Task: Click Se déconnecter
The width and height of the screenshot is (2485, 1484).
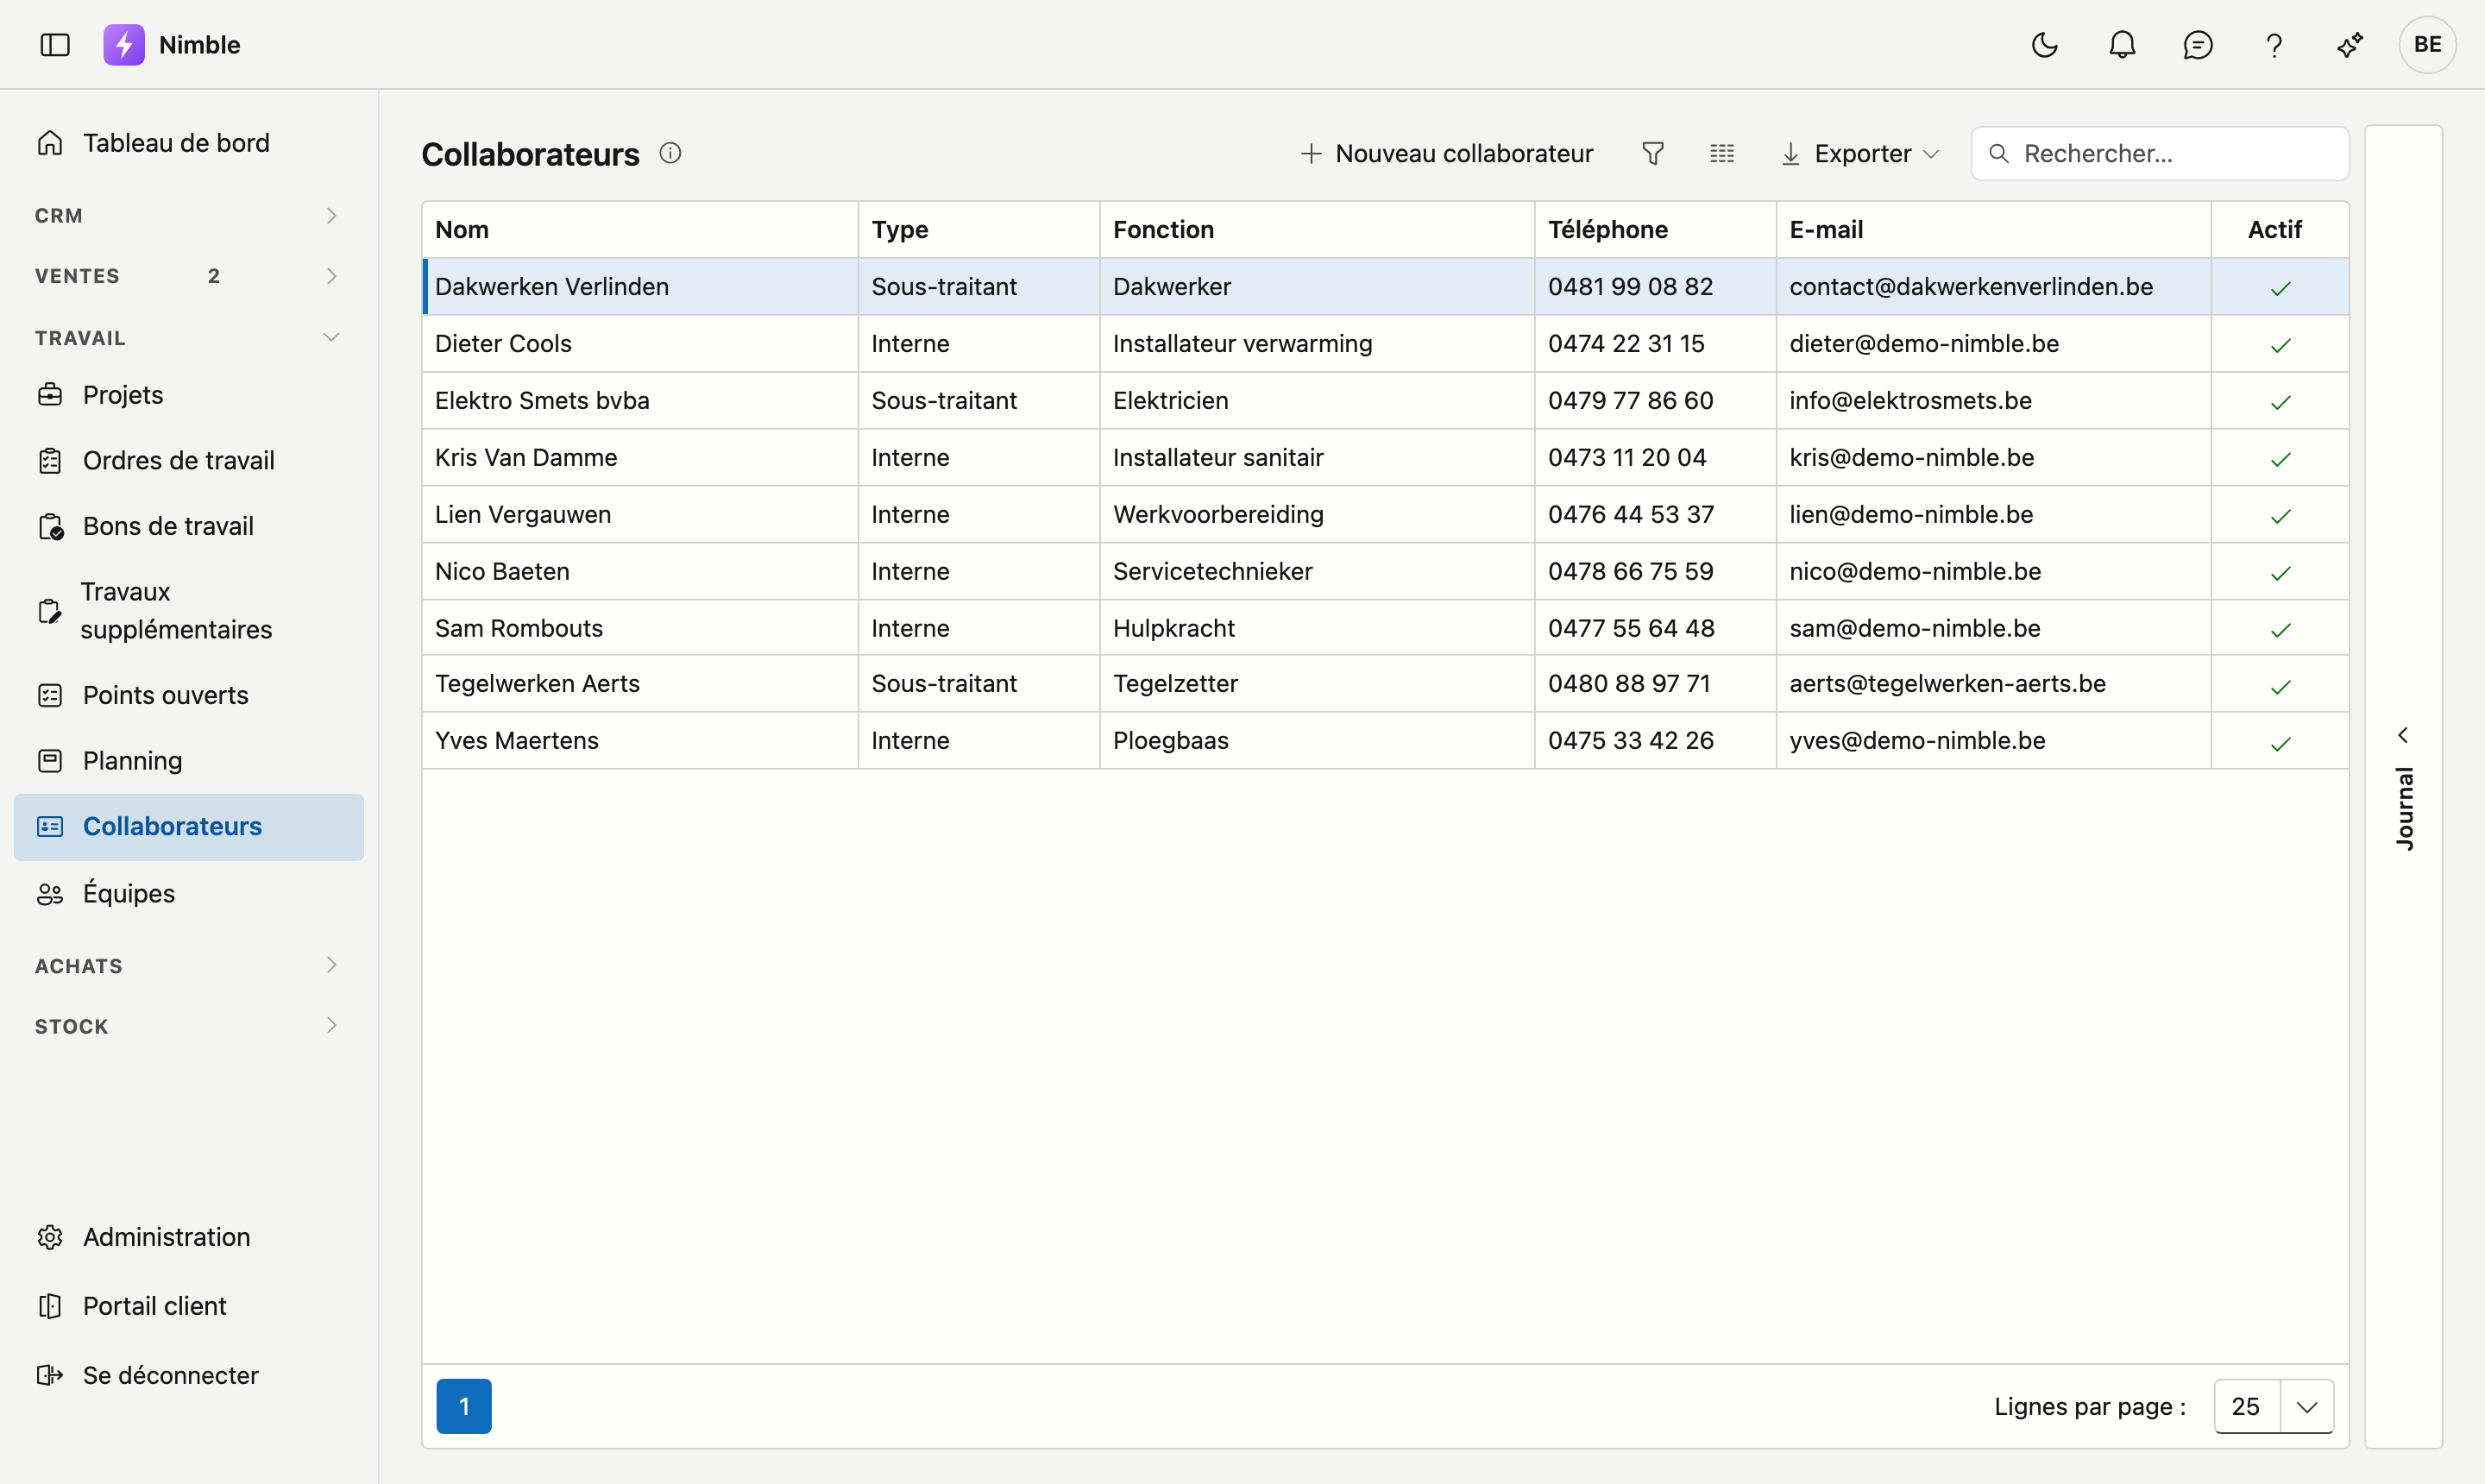Action: coord(189,1375)
